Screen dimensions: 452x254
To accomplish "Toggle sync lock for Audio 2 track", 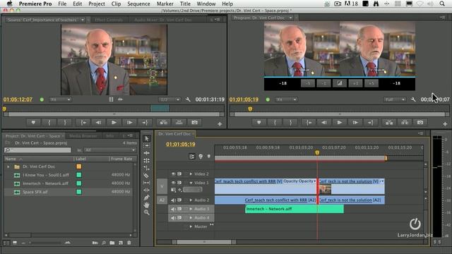I will [x=179, y=200].
